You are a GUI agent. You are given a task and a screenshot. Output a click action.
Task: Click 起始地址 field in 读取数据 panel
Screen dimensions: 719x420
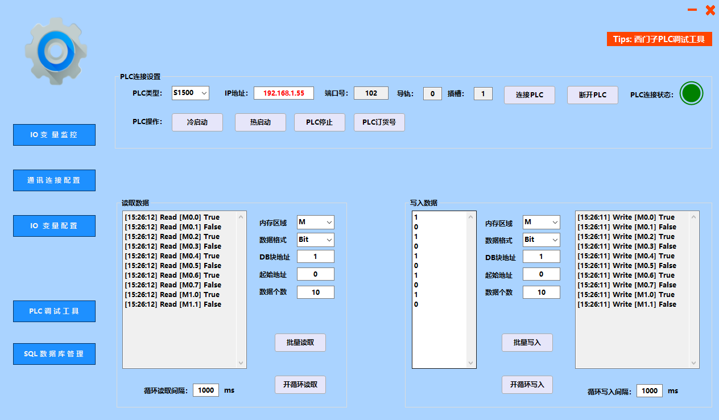click(x=316, y=274)
